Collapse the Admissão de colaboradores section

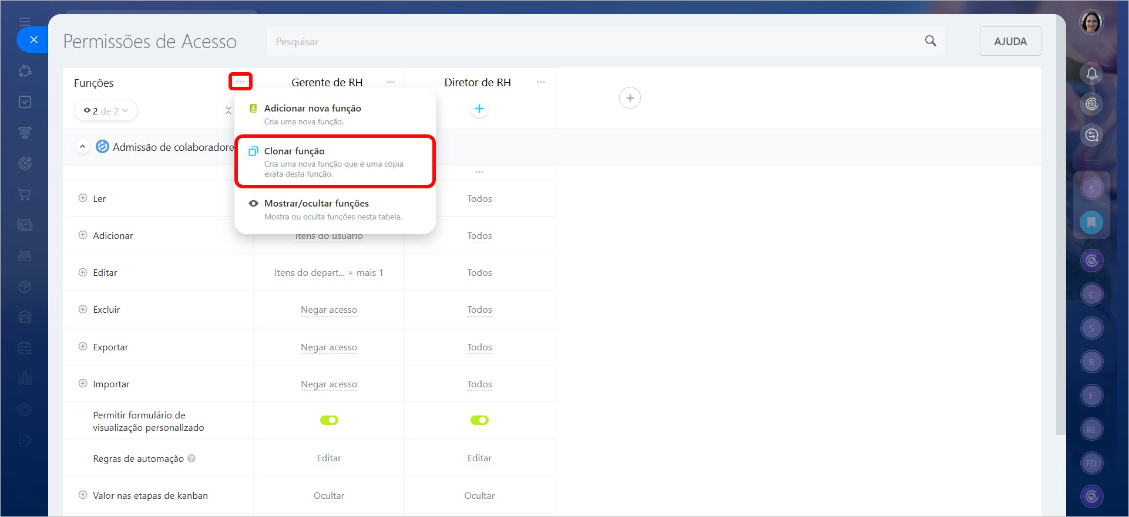coord(82,147)
